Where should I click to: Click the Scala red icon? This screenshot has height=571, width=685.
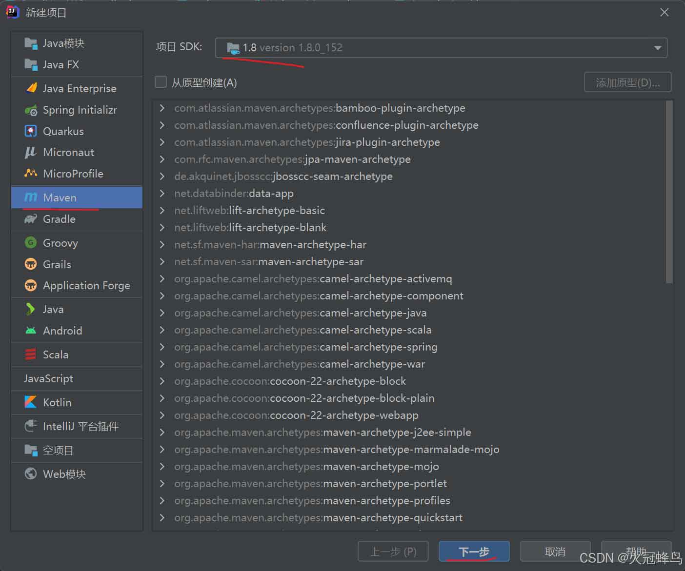click(31, 354)
